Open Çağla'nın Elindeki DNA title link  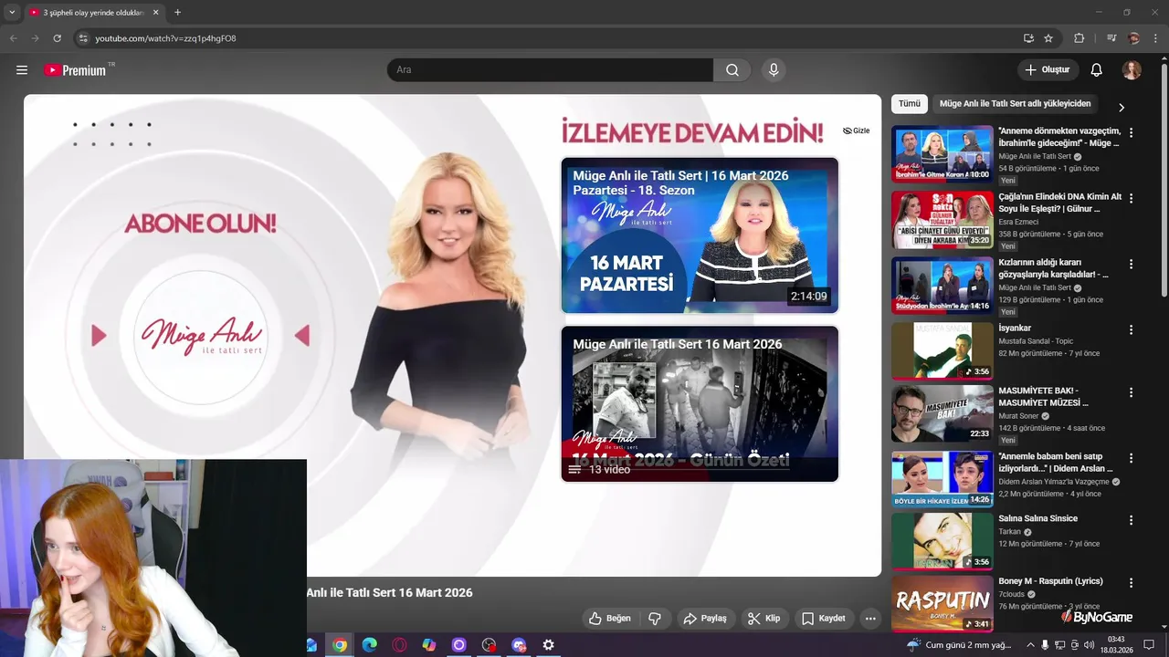[x=1059, y=203]
